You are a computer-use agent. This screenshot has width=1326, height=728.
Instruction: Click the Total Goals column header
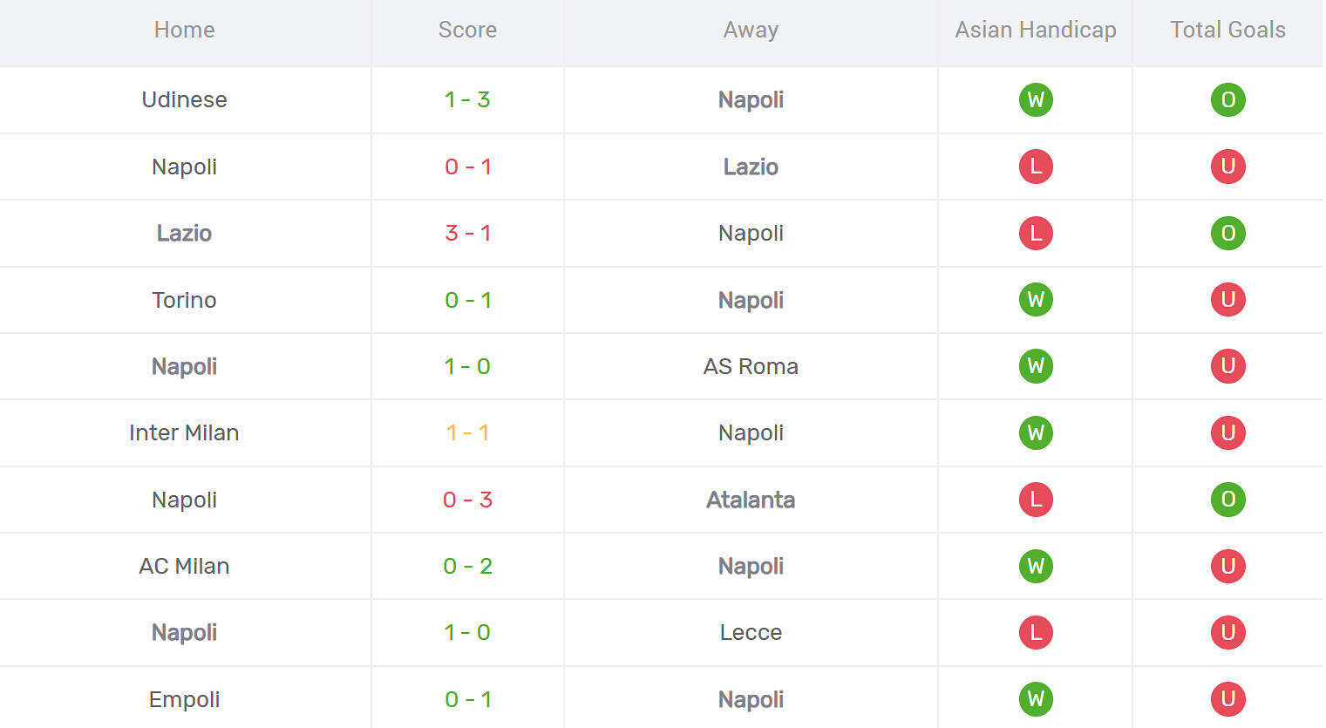click(1227, 31)
